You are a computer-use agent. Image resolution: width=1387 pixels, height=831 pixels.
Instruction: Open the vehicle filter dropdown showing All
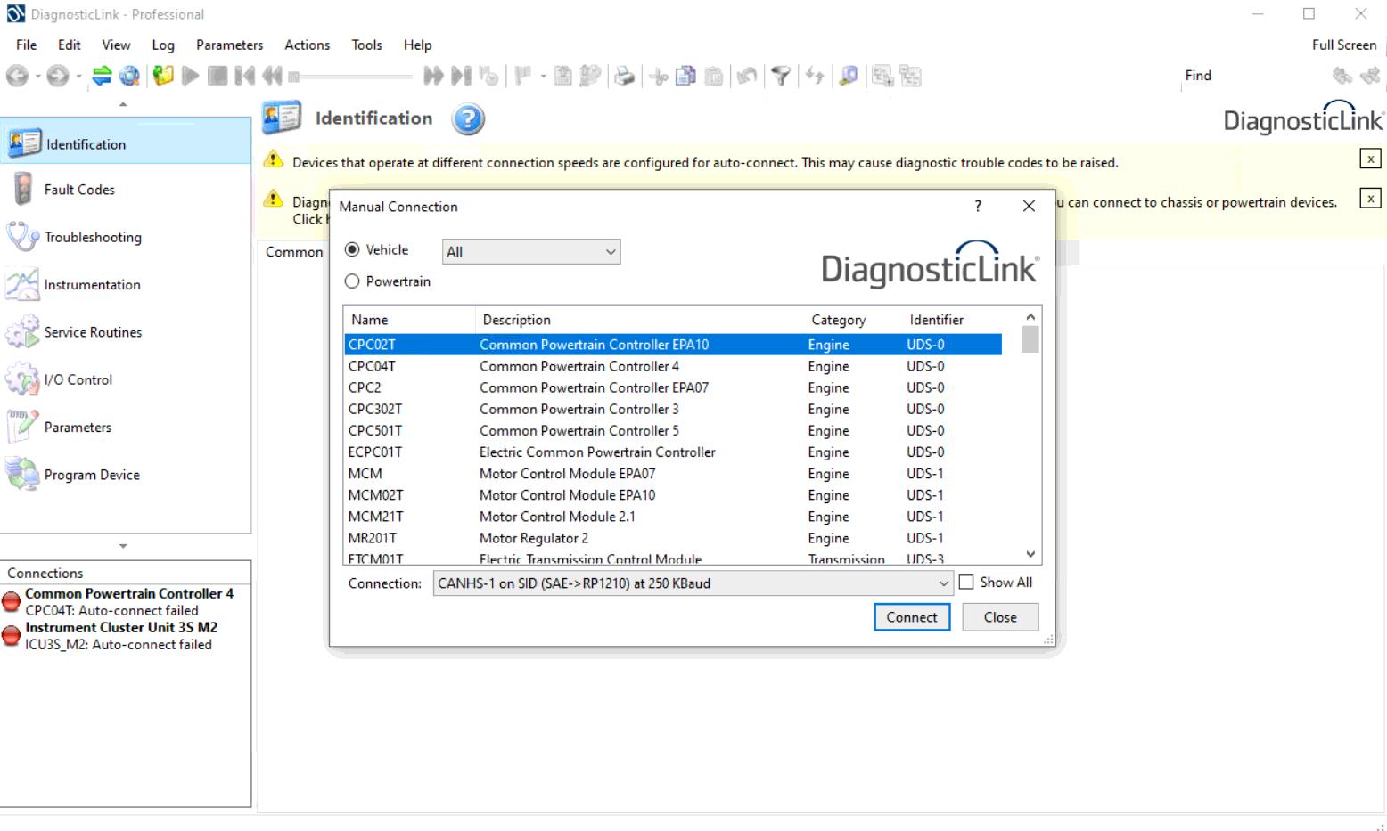point(531,252)
